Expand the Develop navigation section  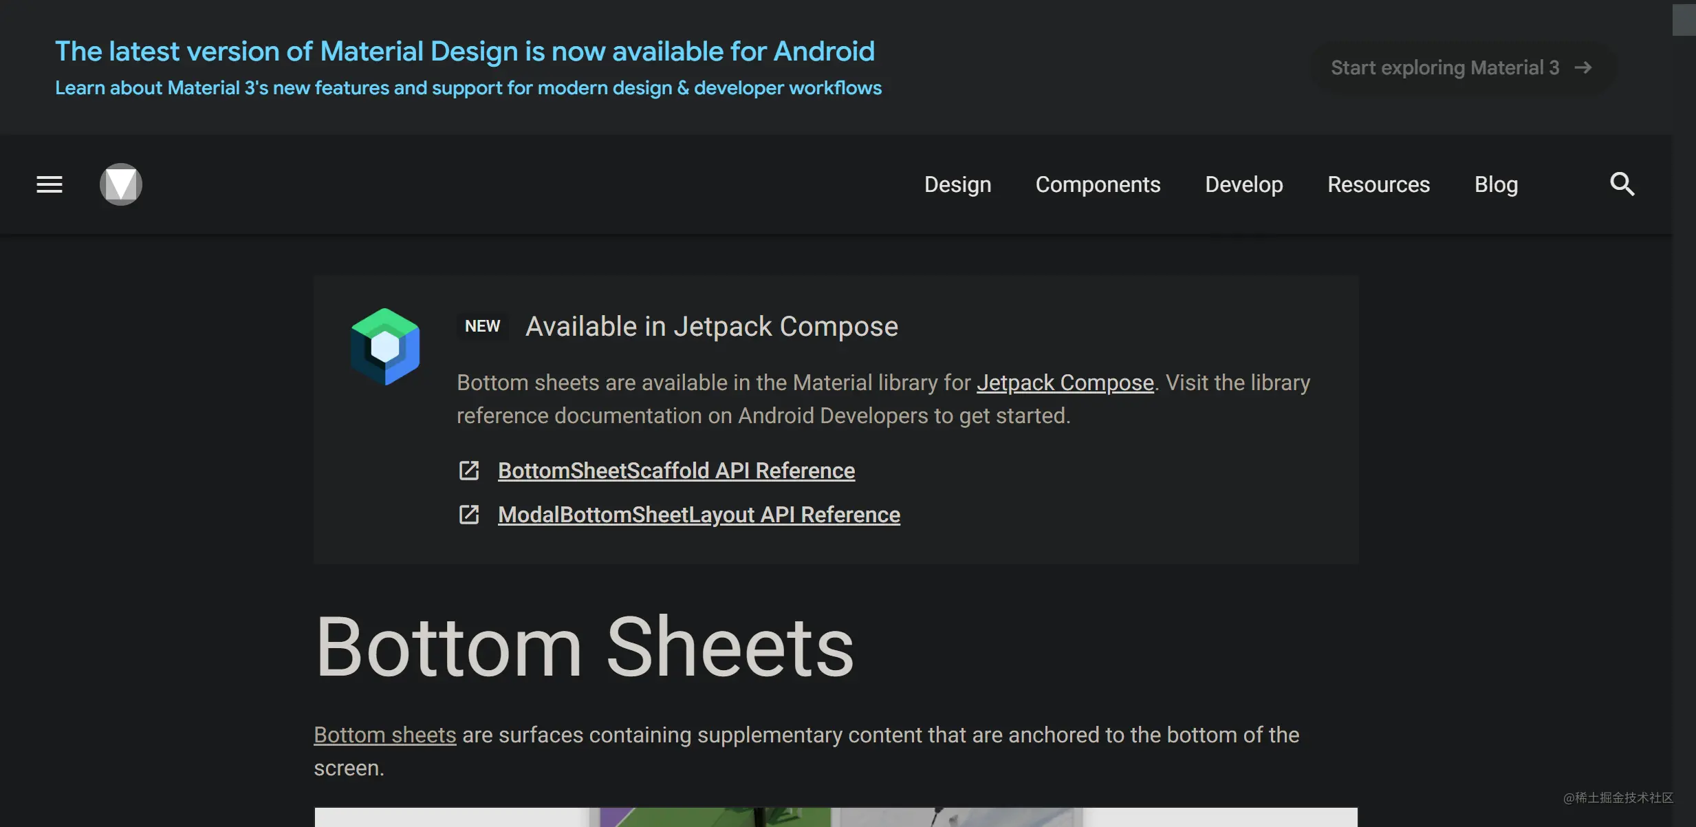pos(1244,184)
